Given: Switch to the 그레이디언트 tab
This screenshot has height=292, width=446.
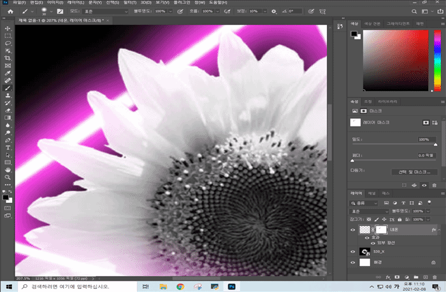Looking at the screenshot, I should click(x=398, y=24).
